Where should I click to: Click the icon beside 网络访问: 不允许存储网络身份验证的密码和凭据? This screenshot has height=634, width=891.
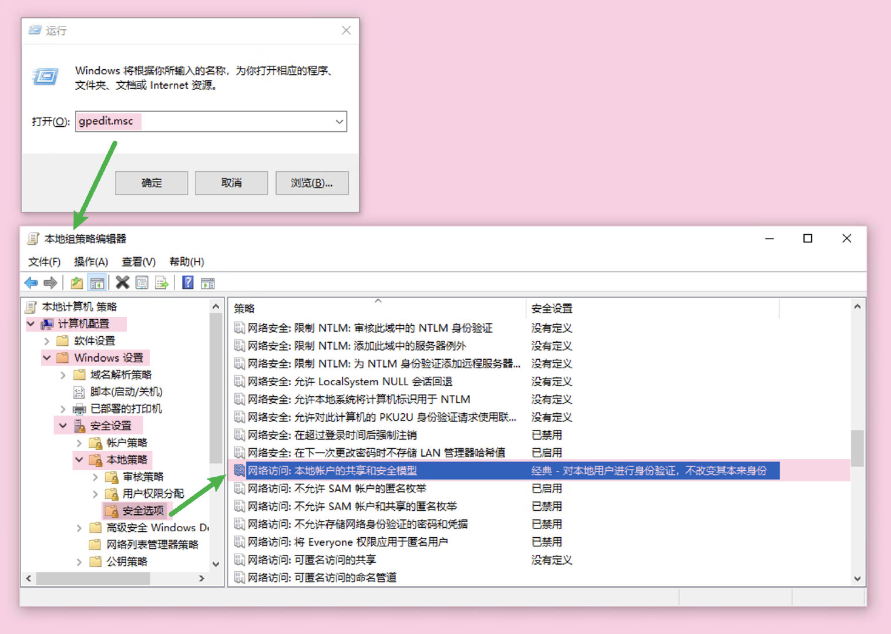pos(239,524)
